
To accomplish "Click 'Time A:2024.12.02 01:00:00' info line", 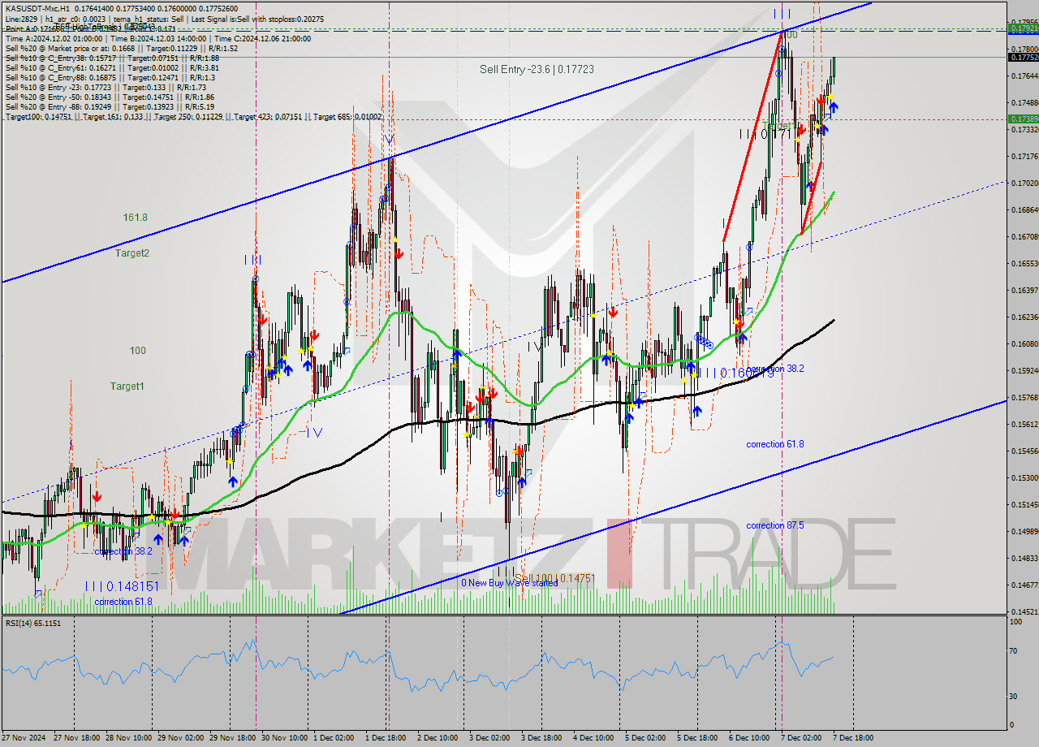I will click(54, 38).
